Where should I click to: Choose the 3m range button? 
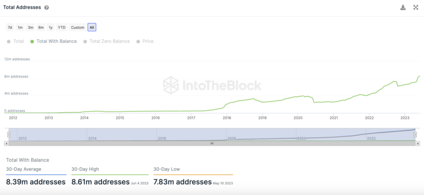[30, 27]
